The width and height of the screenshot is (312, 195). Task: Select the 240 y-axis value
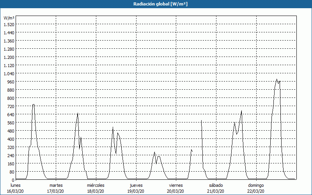pos(11,155)
